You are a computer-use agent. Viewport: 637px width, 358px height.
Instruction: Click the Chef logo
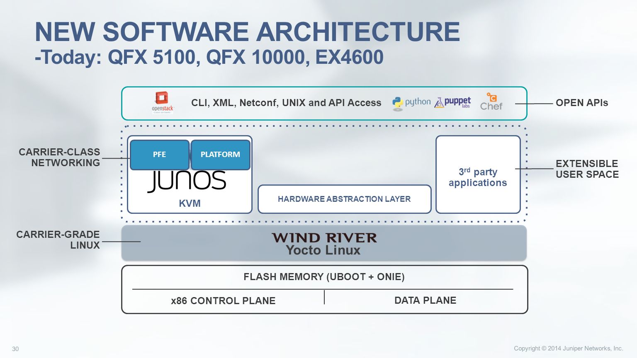491,102
